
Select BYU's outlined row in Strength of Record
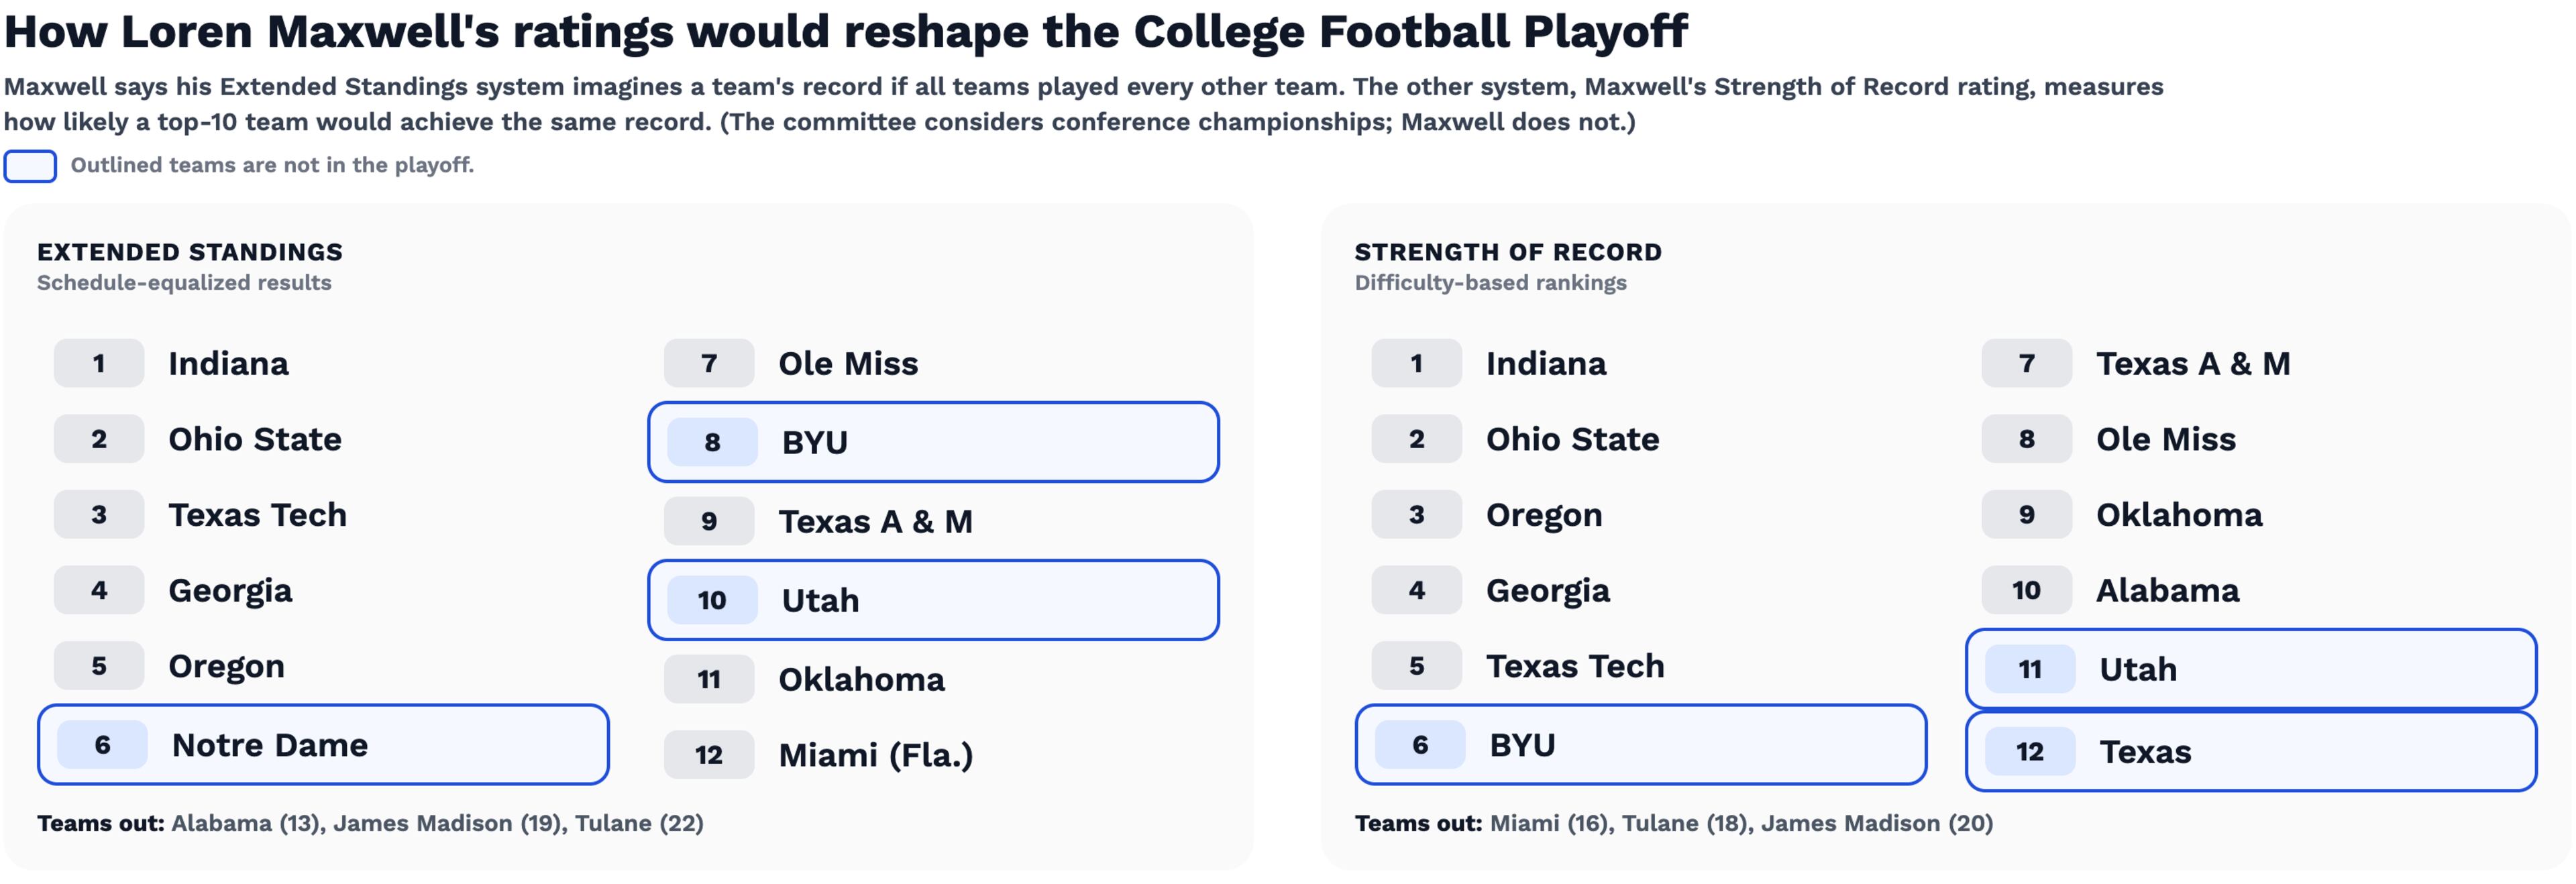[x=1640, y=745]
